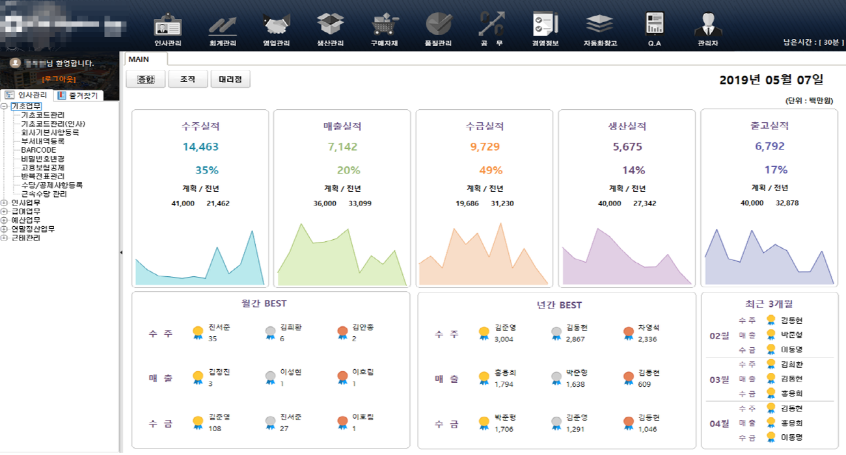Click the 회계관리 accounting arrows icon

[222, 26]
